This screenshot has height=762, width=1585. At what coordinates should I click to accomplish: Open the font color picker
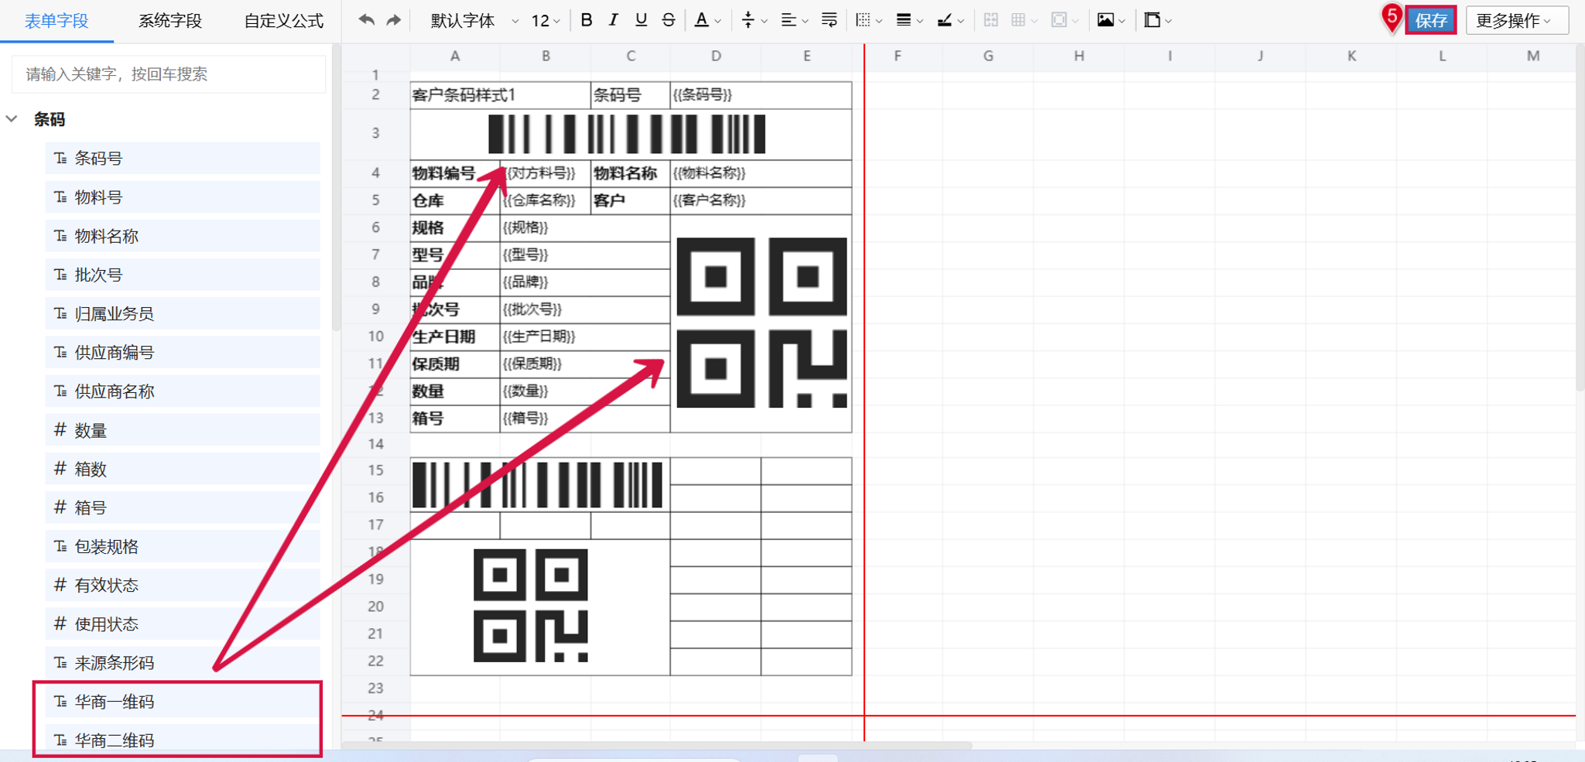(707, 20)
